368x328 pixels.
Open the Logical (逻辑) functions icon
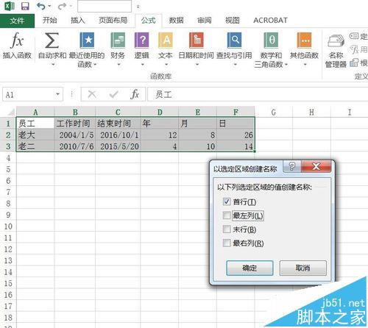point(142,40)
